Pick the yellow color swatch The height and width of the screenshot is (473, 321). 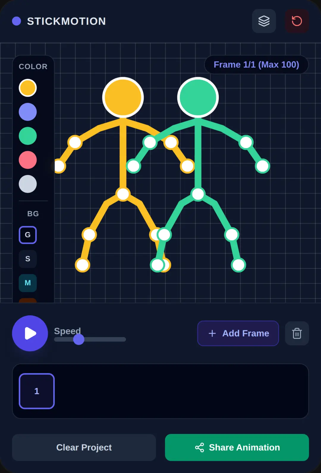pos(28,88)
